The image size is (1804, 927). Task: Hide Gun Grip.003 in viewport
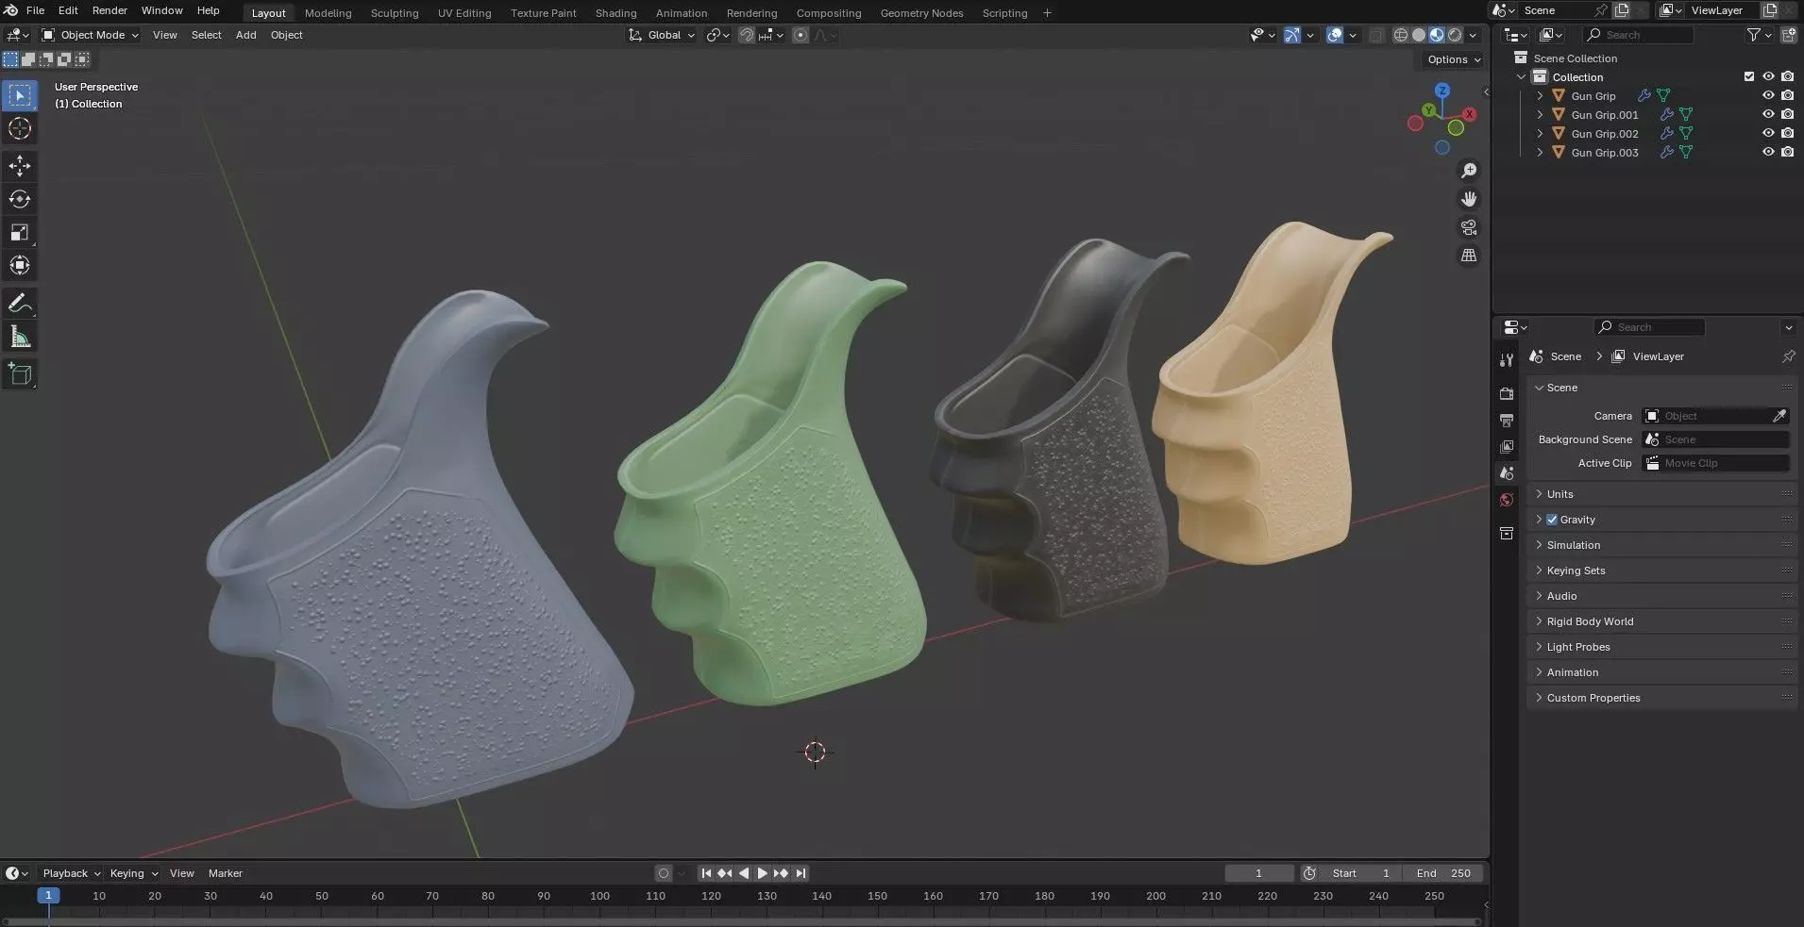pos(1768,153)
